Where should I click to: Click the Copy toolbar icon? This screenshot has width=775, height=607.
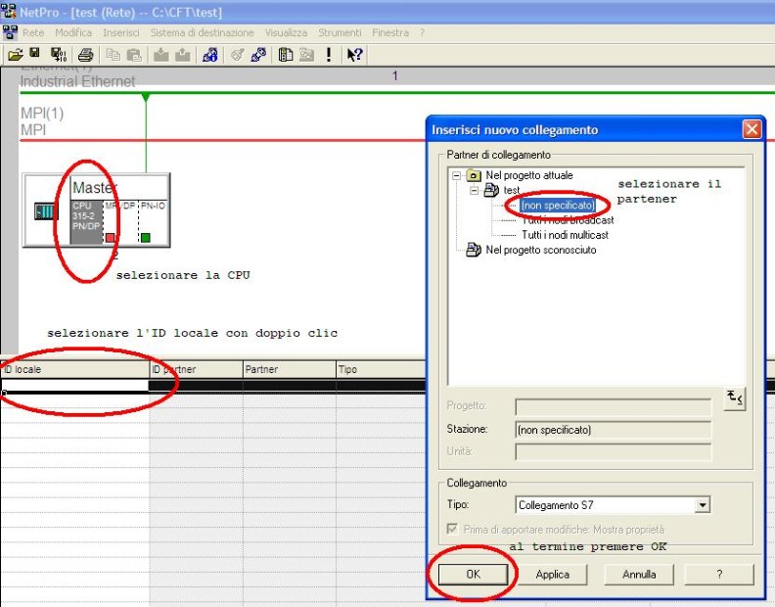pos(114,55)
